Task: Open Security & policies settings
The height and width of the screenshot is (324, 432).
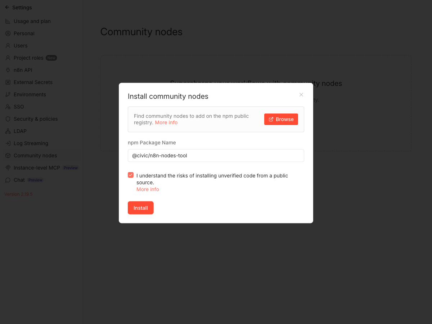Action: click(x=36, y=119)
